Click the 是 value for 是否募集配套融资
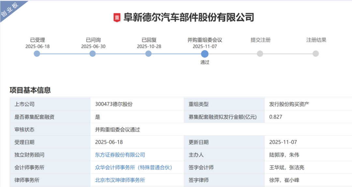Viewport: 352px width, 187px height. tap(97, 117)
